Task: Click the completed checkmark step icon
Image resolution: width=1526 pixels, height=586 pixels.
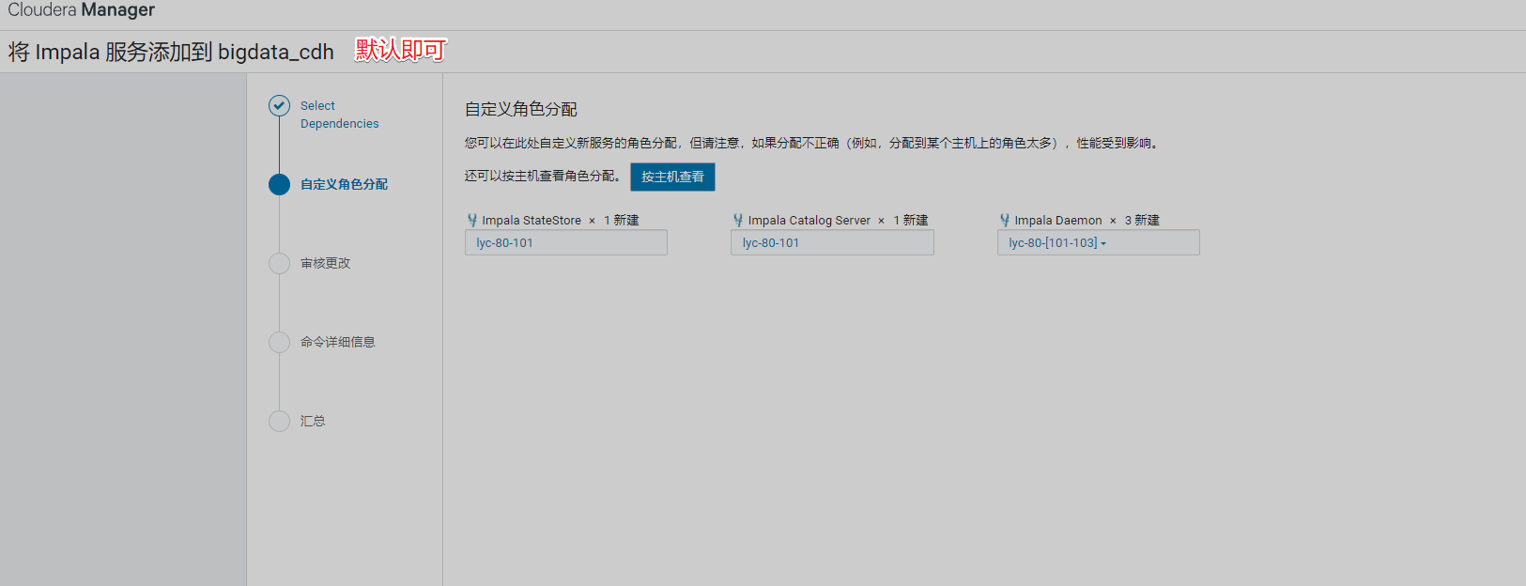Action: (x=279, y=105)
